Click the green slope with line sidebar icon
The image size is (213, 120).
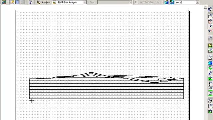click(x=210, y=79)
